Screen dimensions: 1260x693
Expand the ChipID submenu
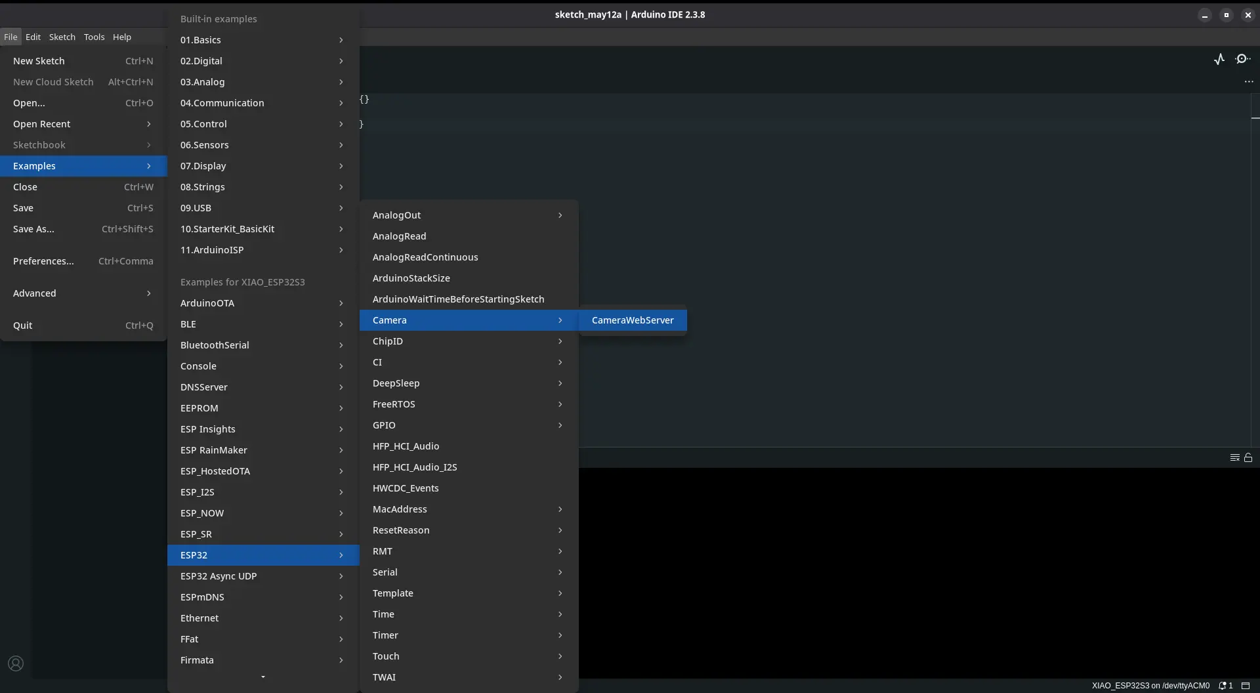point(469,341)
